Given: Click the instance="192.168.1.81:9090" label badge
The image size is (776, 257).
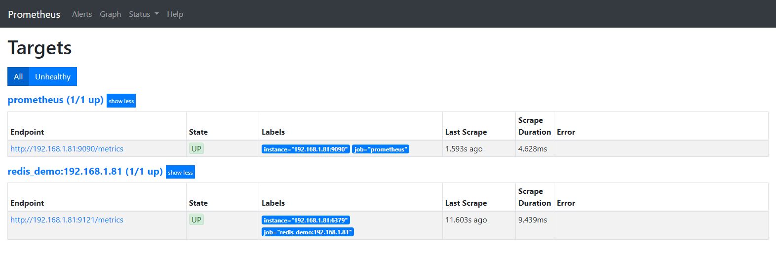Looking at the screenshot, I should pos(306,149).
